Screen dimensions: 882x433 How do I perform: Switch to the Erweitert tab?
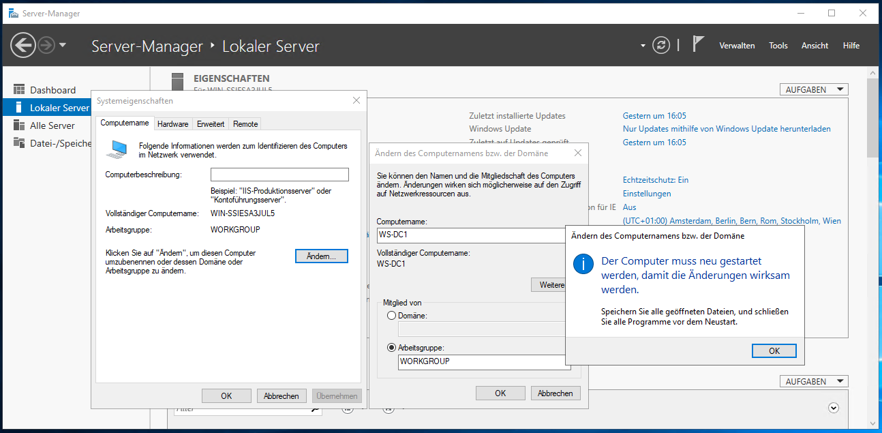pyautogui.click(x=211, y=123)
